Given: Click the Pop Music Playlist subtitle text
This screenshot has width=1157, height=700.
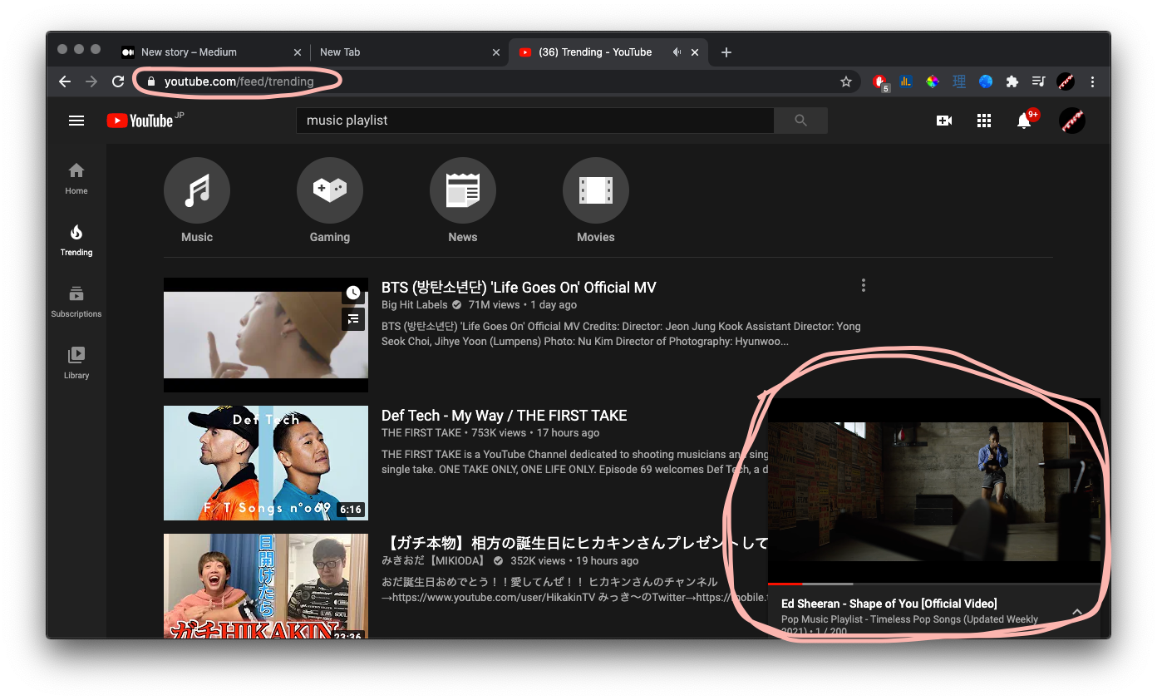Looking at the screenshot, I should point(909,625).
